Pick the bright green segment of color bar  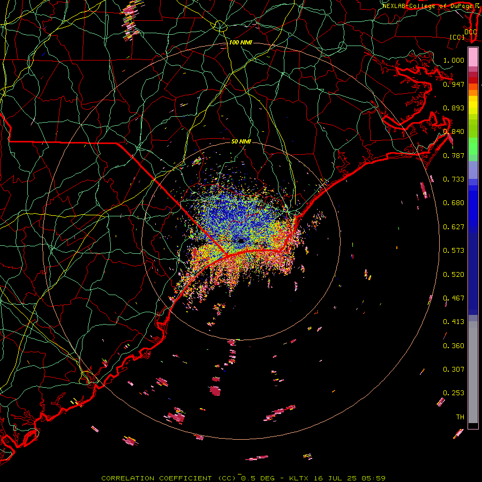pos(473,146)
